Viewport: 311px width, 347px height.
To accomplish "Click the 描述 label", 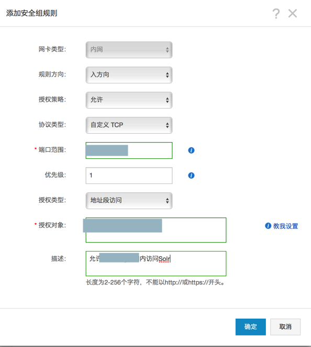I will point(58,258).
